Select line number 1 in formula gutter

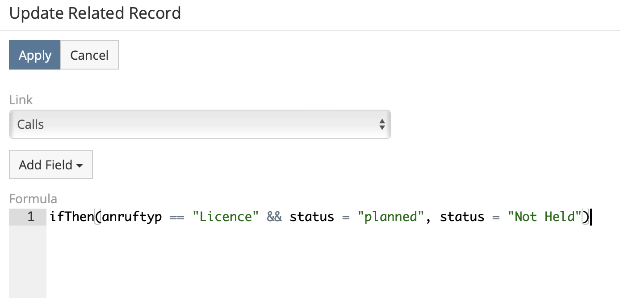[x=30, y=217]
